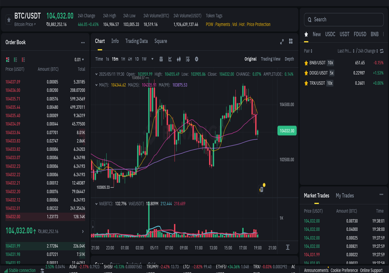Collapse the OHLC candle info row chevron
389x273 pixels.
96,74
